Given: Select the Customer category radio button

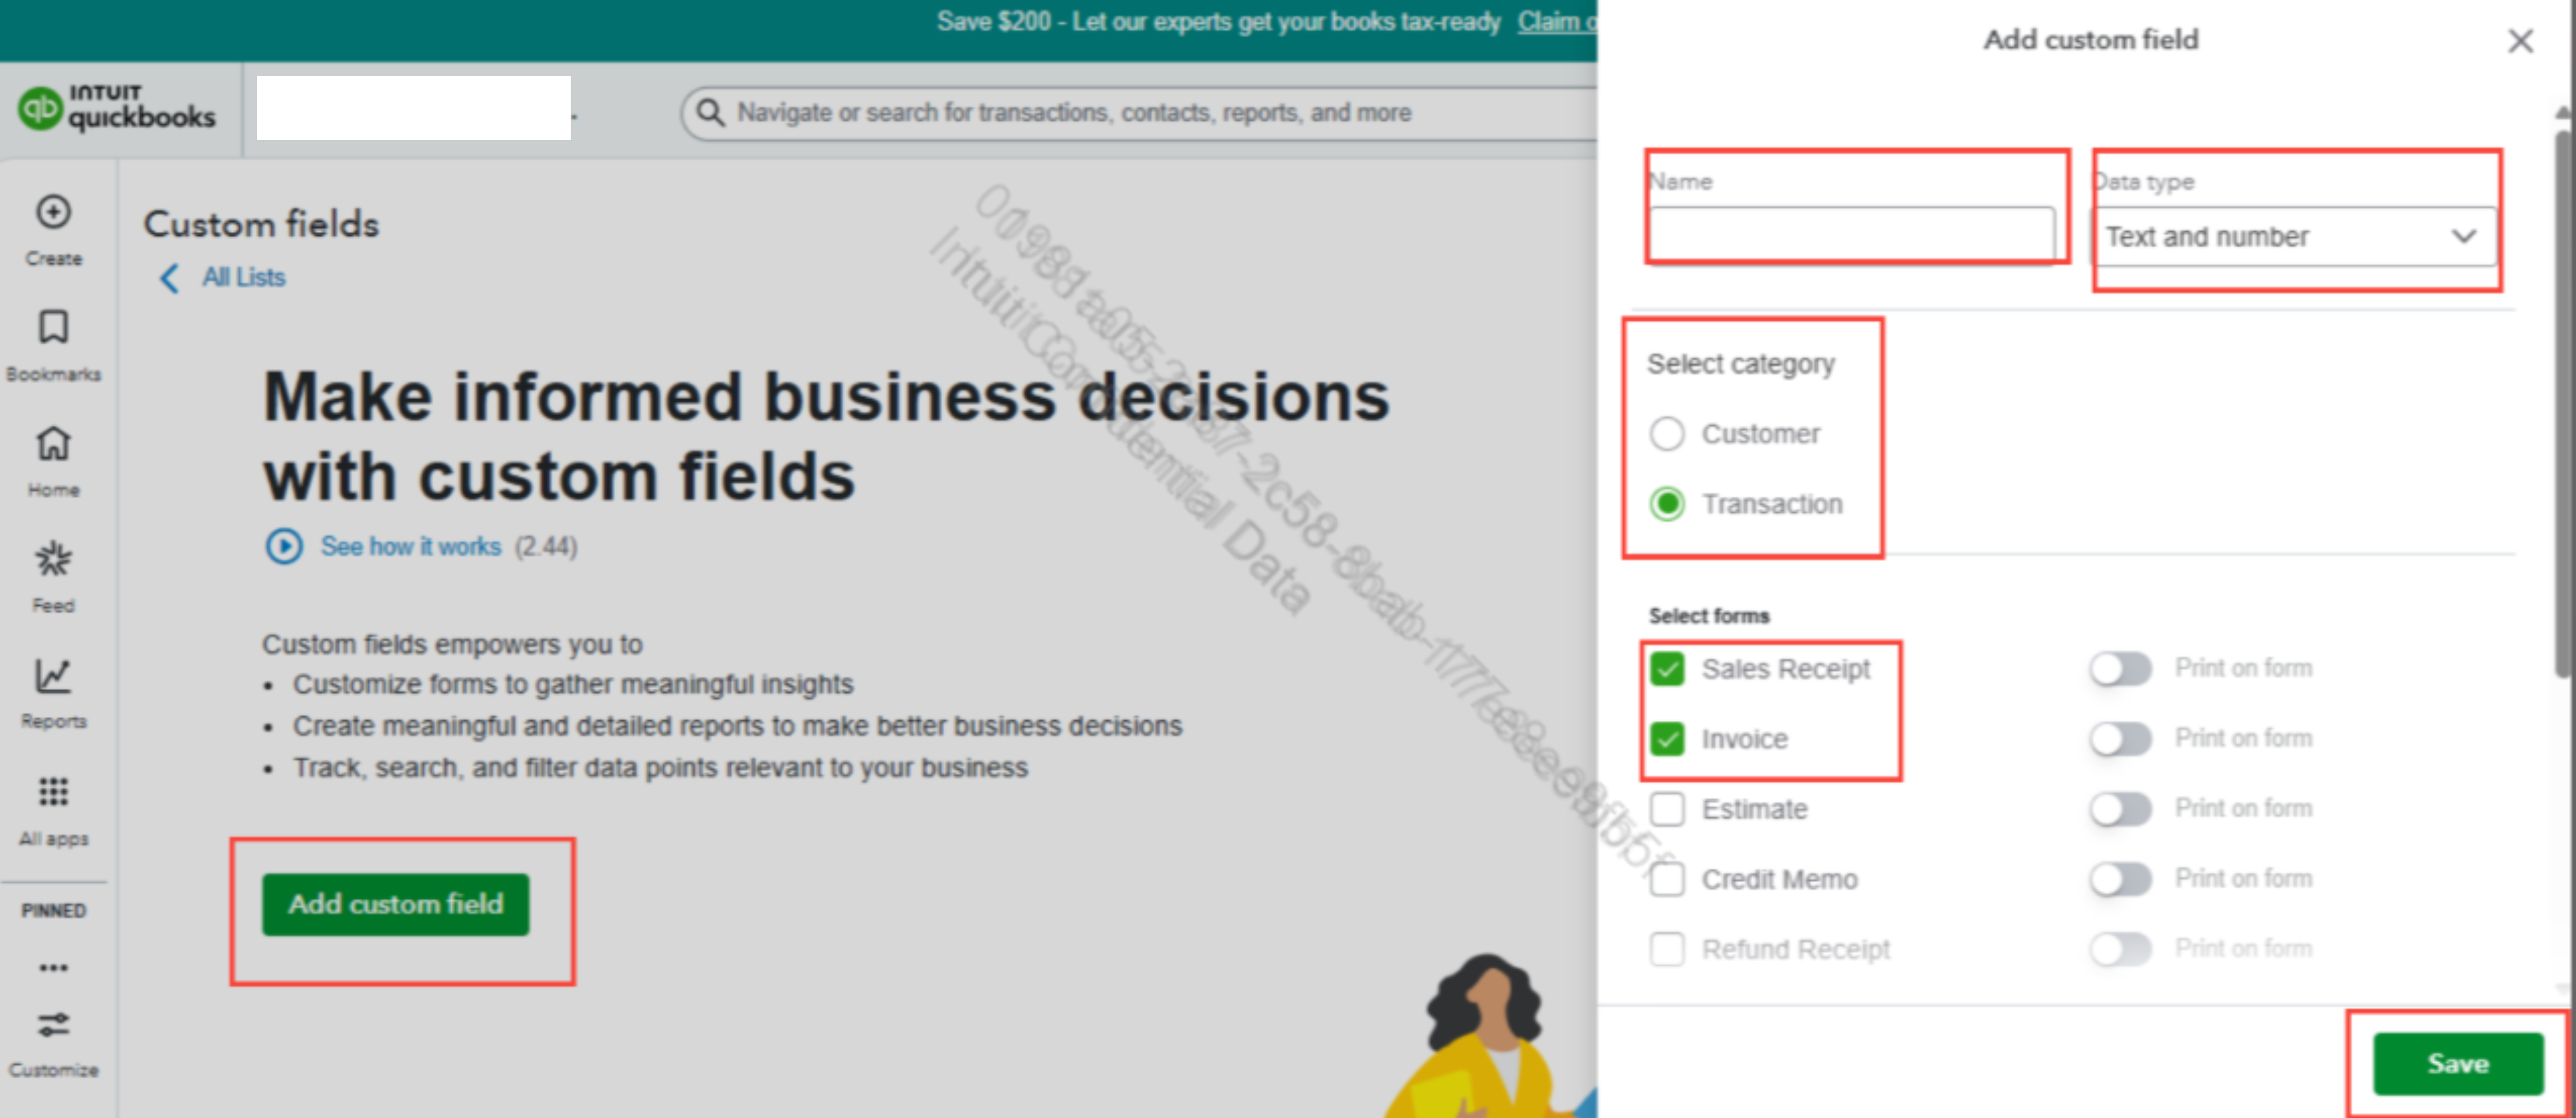Looking at the screenshot, I should coord(1667,434).
